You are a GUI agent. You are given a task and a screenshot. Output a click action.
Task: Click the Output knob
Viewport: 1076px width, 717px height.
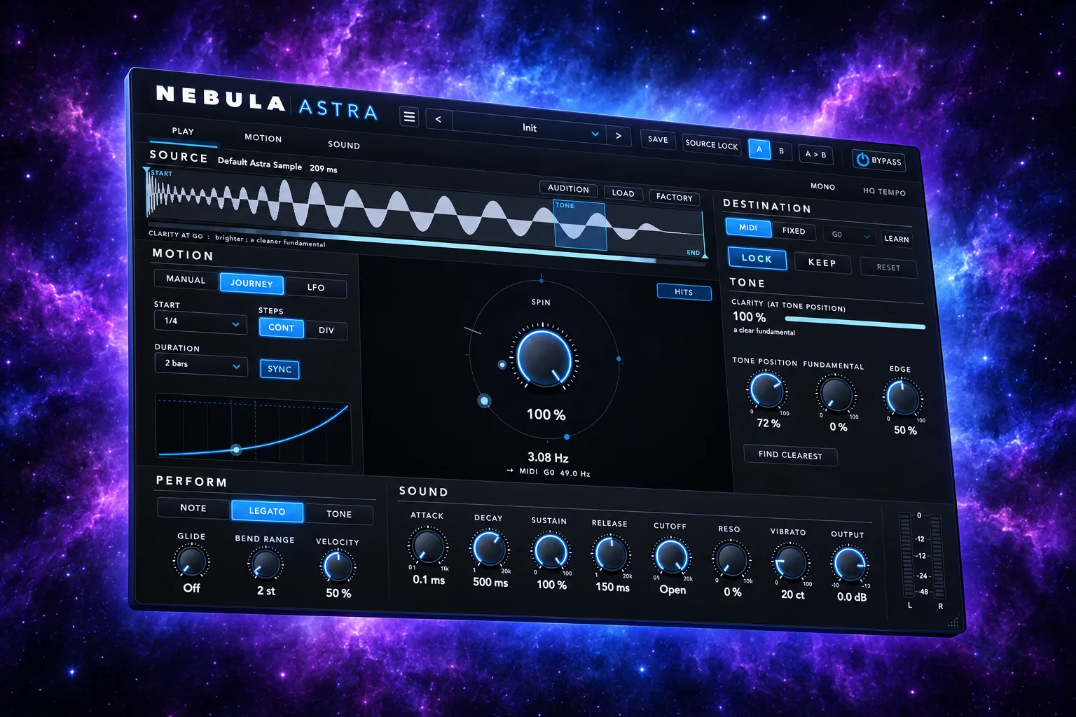pyautogui.click(x=850, y=564)
